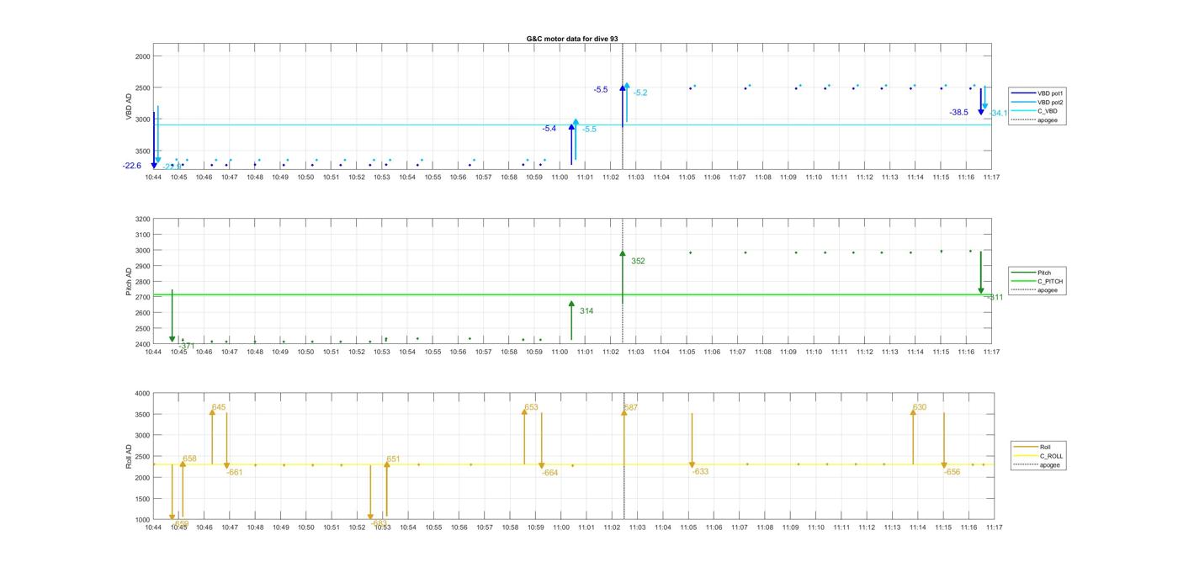Click the '-664' roll data label
This screenshot has width=1178, height=583.
click(x=549, y=473)
